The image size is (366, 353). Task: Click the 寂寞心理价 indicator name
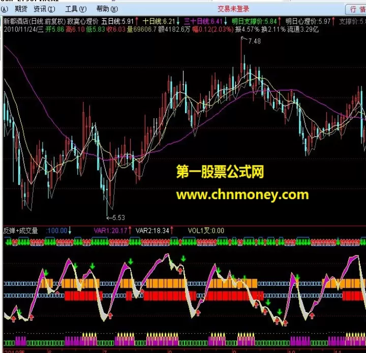coord(83,22)
